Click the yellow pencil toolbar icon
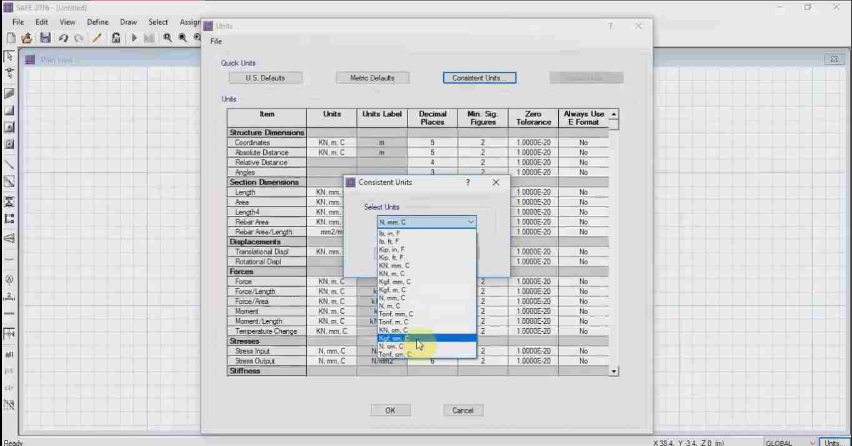The width and height of the screenshot is (852, 446). click(x=96, y=38)
